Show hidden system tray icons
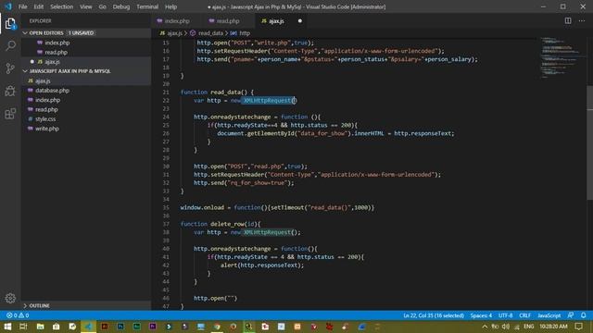 pyautogui.click(x=485, y=327)
